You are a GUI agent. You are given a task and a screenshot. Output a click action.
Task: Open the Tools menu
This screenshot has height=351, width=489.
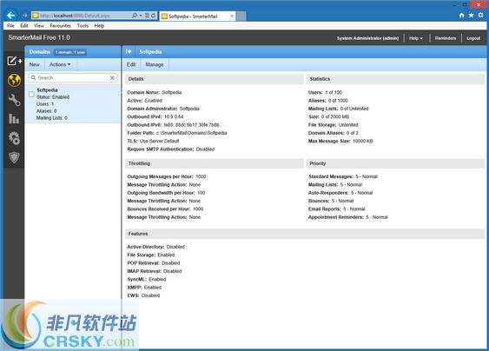click(x=83, y=26)
